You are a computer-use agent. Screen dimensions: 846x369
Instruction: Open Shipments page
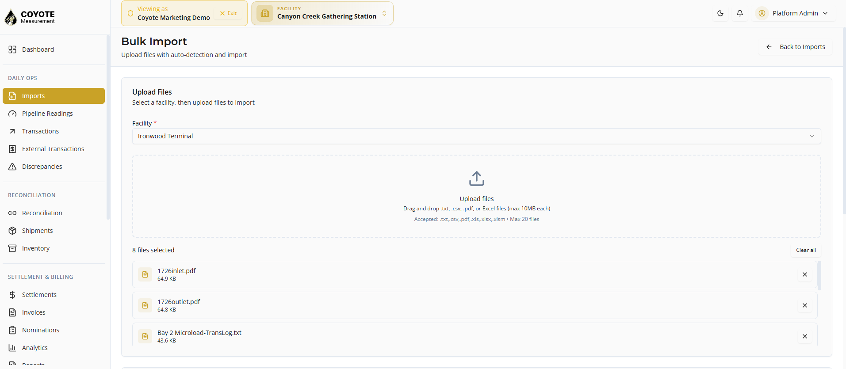pyautogui.click(x=54, y=231)
